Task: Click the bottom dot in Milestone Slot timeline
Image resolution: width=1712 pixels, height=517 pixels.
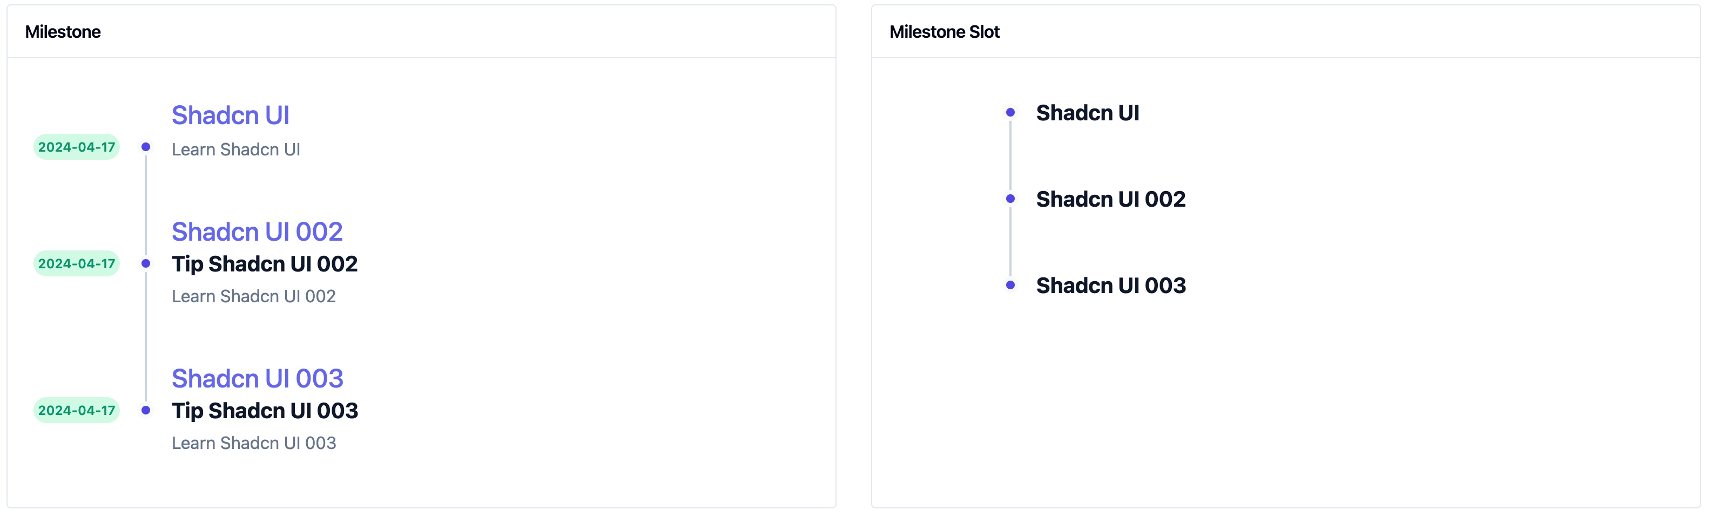Action: tap(1011, 284)
